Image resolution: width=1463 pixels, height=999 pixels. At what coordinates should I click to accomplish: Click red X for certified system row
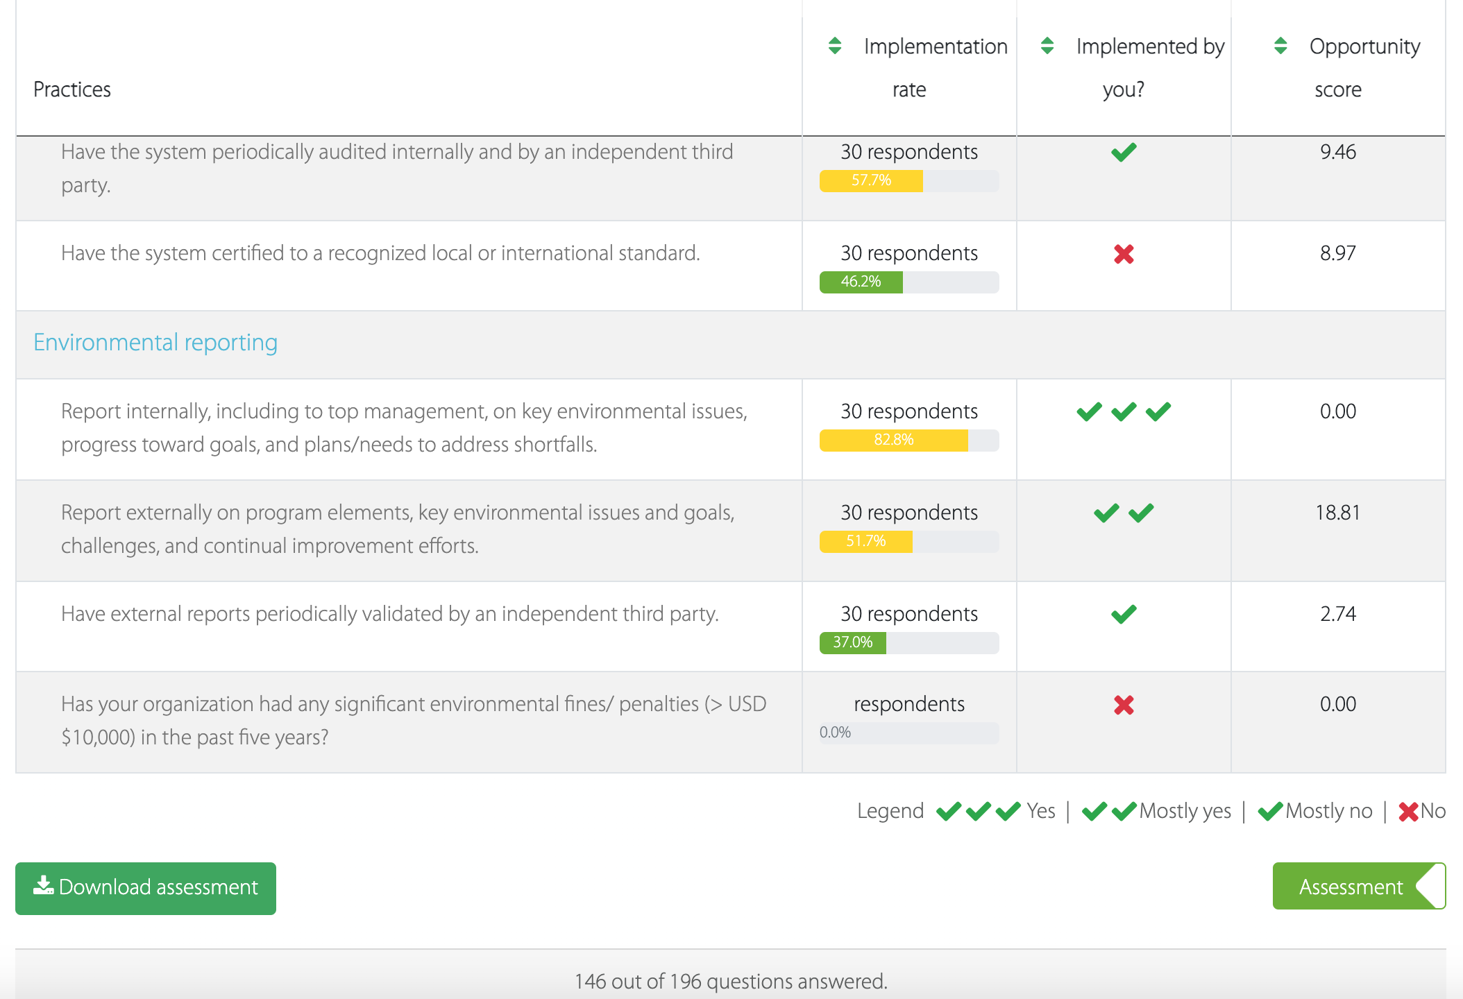pos(1124,254)
